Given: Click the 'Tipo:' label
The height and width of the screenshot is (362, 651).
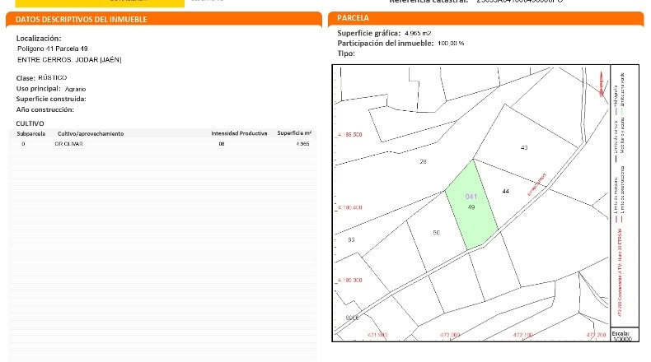Looking at the screenshot, I should click(346, 53).
